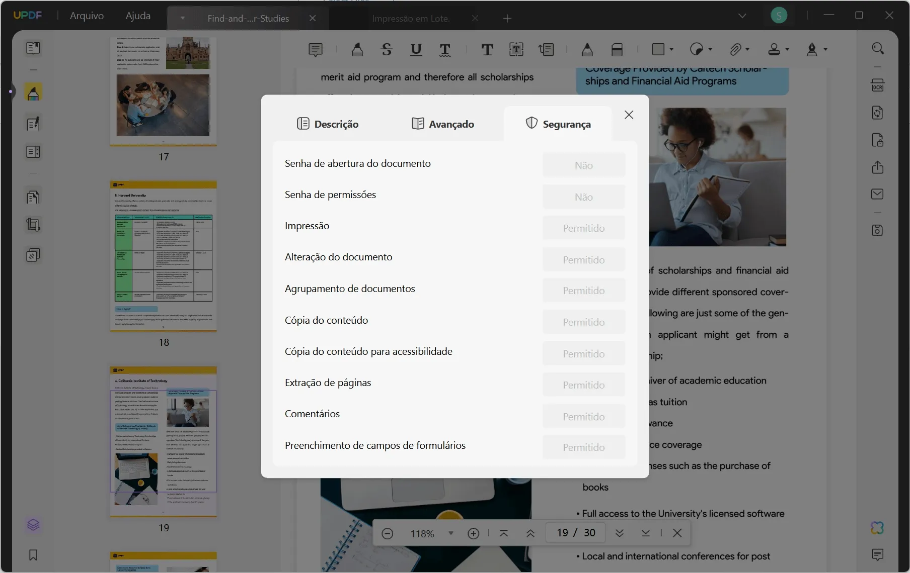Viewport: 910px width, 573px height.
Task: Select page 18 thumbnail
Action: pos(164,256)
